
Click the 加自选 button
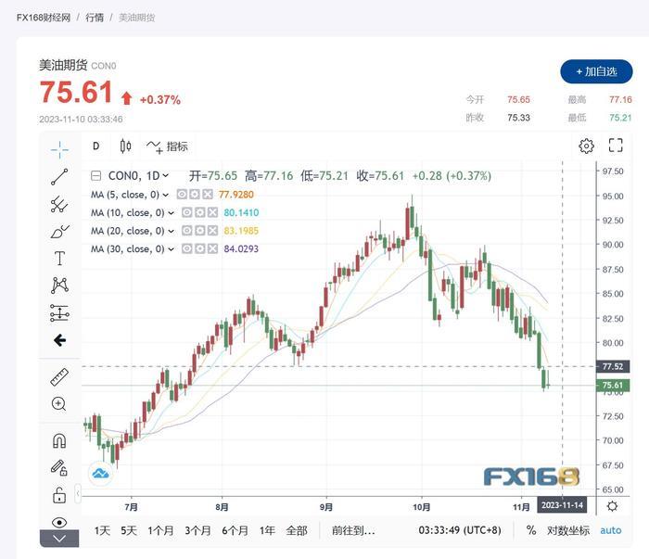[595, 71]
